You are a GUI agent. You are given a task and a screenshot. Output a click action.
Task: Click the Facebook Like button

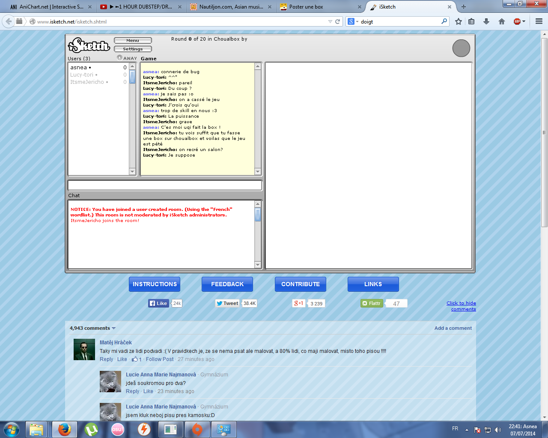coord(158,303)
